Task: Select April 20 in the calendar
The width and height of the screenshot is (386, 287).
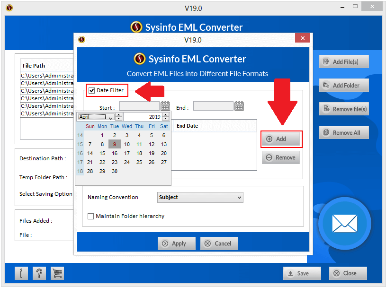Action: click(x=164, y=153)
